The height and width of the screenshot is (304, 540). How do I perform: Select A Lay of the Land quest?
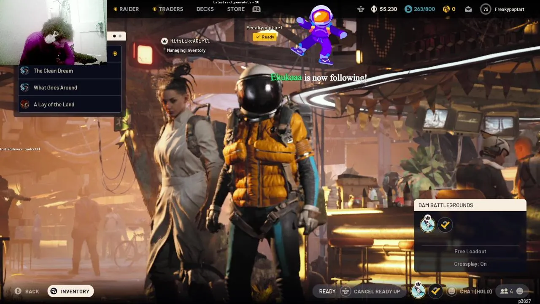(70, 104)
